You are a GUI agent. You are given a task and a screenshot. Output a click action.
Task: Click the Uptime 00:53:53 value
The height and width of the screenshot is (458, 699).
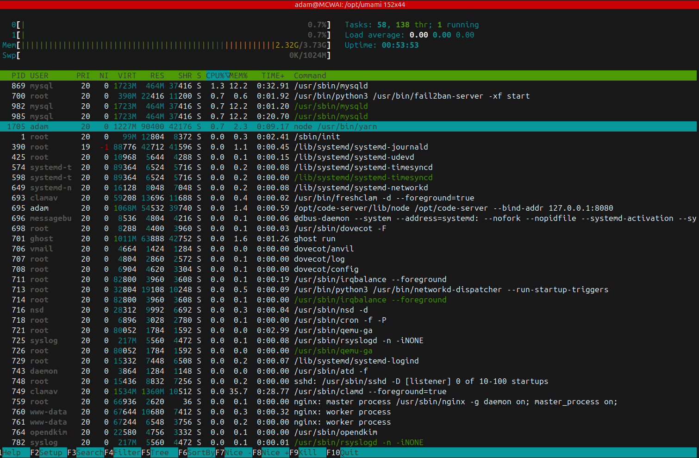pos(400,45)
